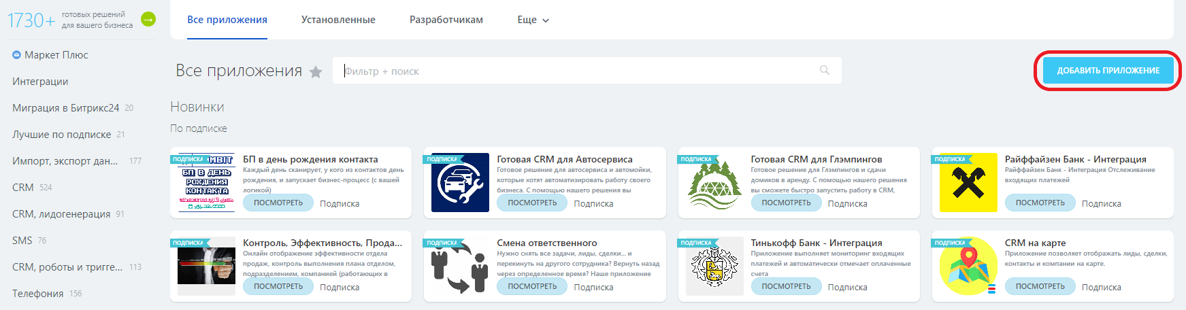
Task: Click Посмотреть for CRM на карте
Action: click(x=1040, y=286)
